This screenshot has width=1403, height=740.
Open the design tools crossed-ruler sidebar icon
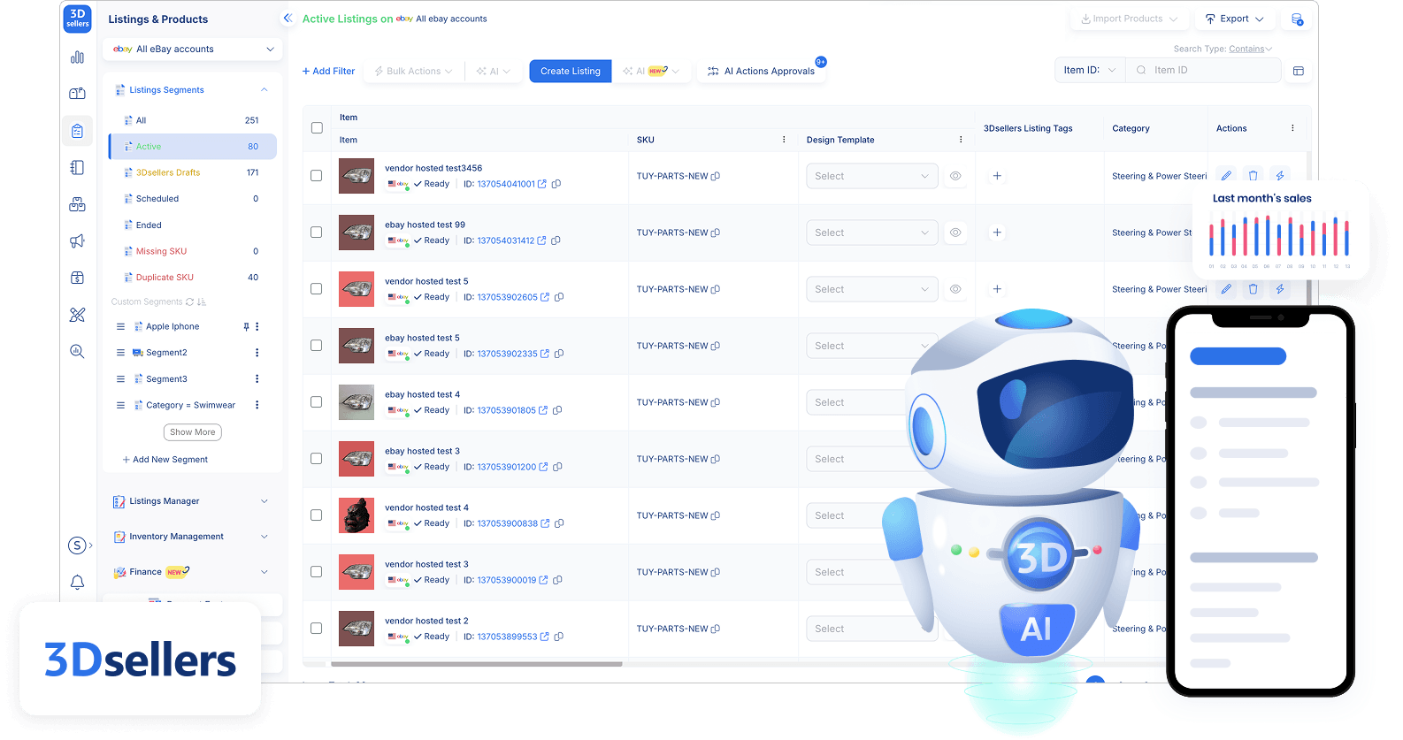coord(77,315)
